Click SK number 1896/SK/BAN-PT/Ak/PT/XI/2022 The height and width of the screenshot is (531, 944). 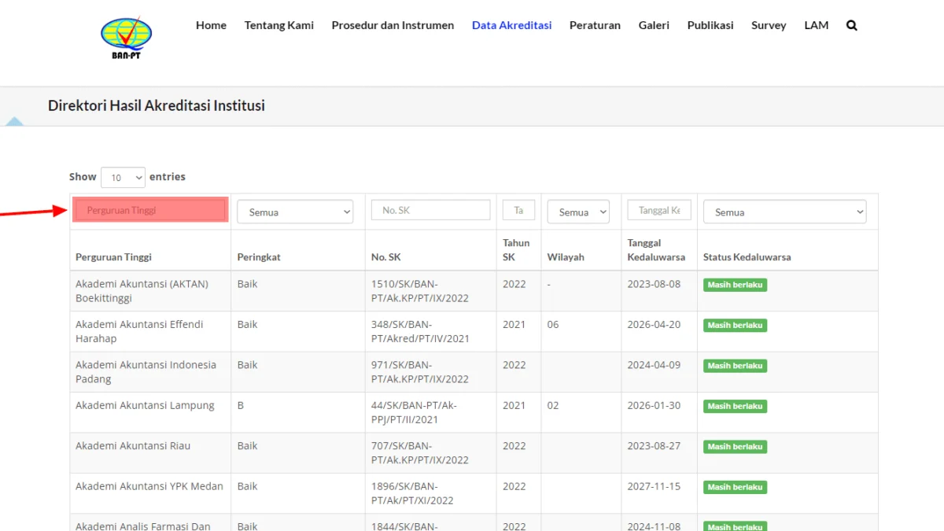click(412, 493)
